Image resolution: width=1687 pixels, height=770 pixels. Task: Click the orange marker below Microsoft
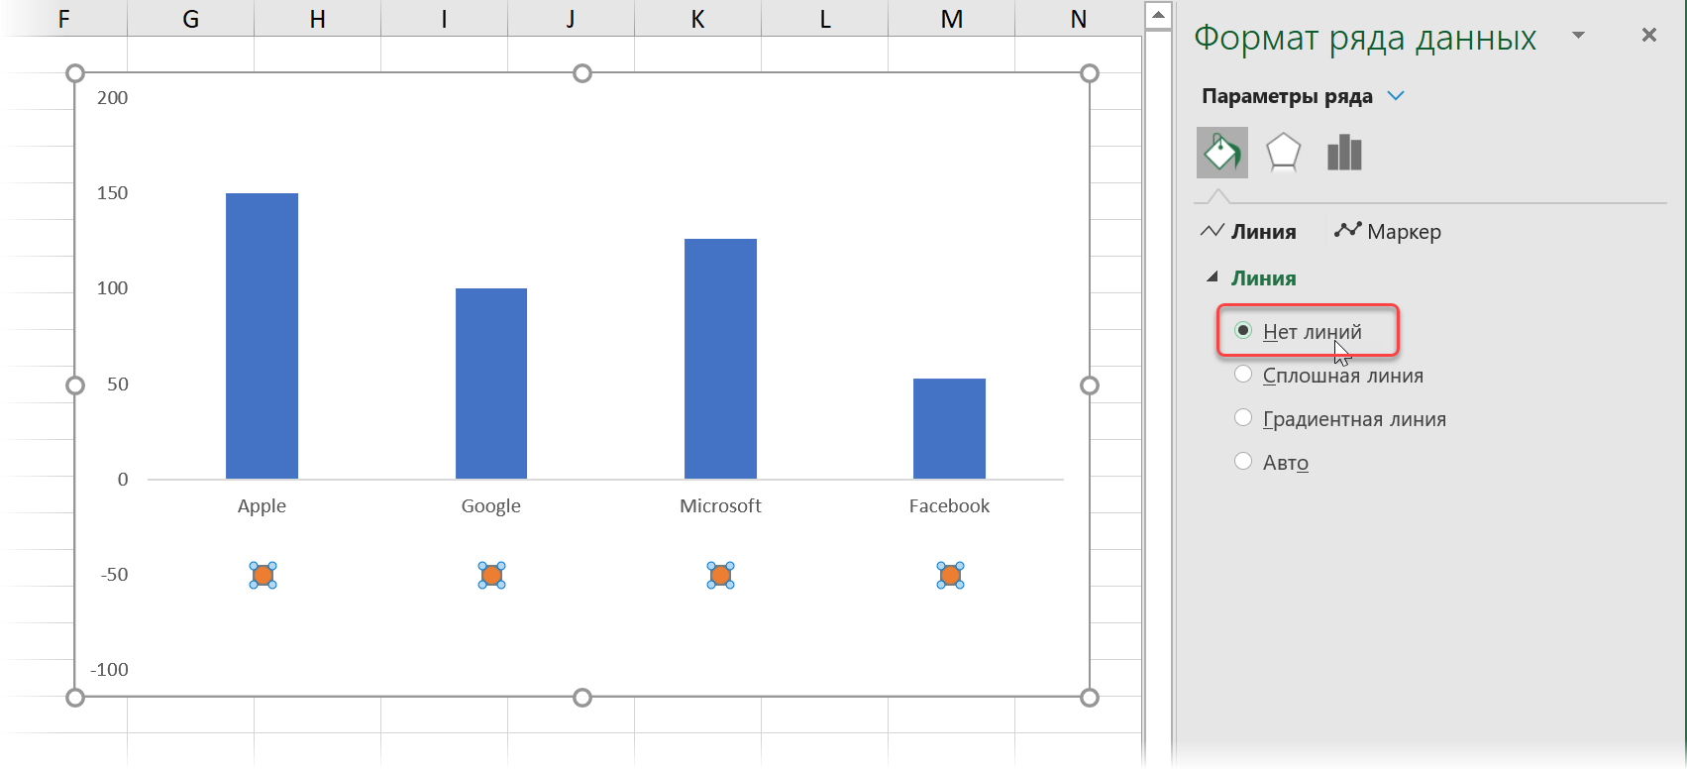point(720,575)
